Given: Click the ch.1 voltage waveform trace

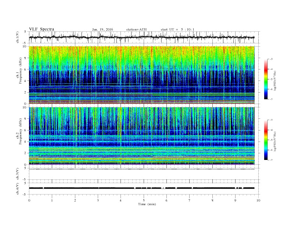Looking at the screenshot, I should coord(141,37).
